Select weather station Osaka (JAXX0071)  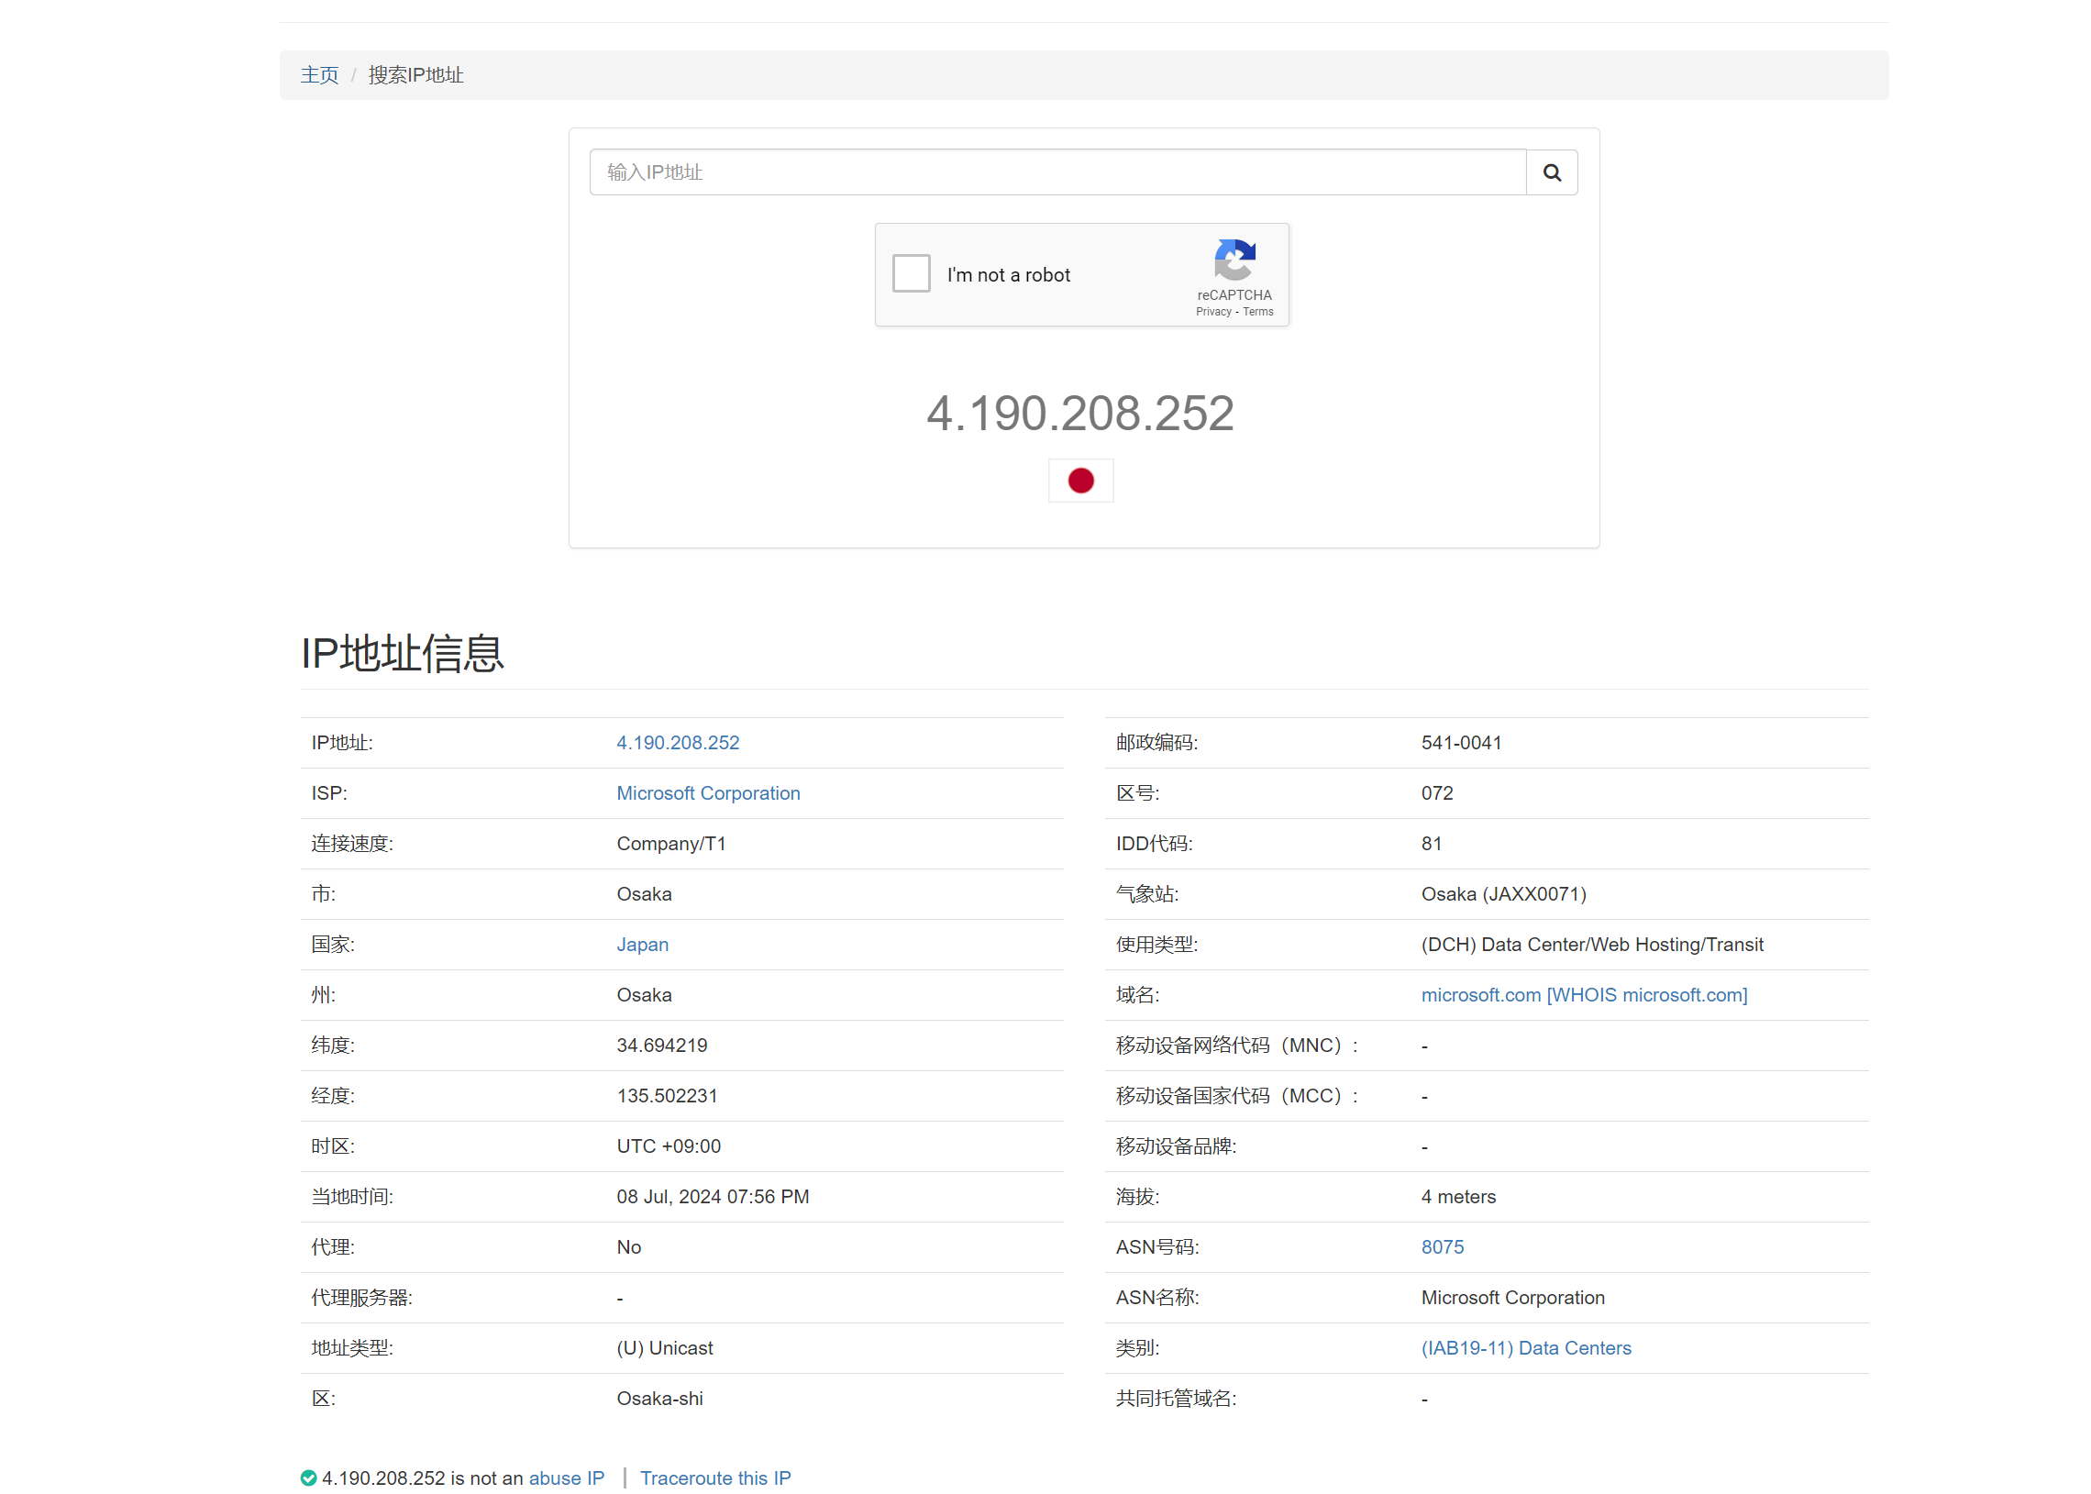point(1503,894)
